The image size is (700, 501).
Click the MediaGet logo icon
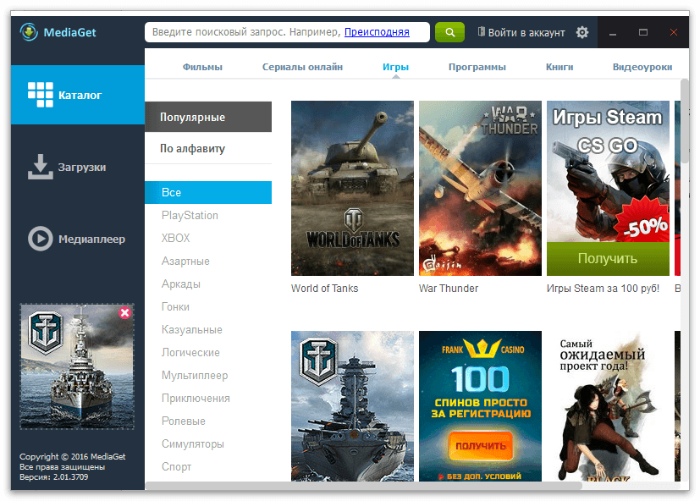[x=29, y=32]
